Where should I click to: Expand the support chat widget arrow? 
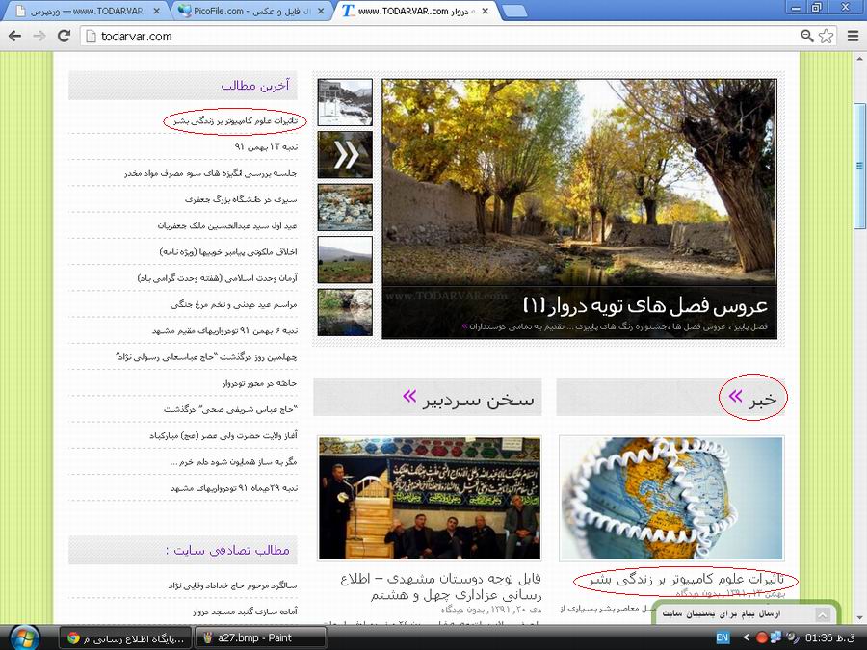click(823, 614)
